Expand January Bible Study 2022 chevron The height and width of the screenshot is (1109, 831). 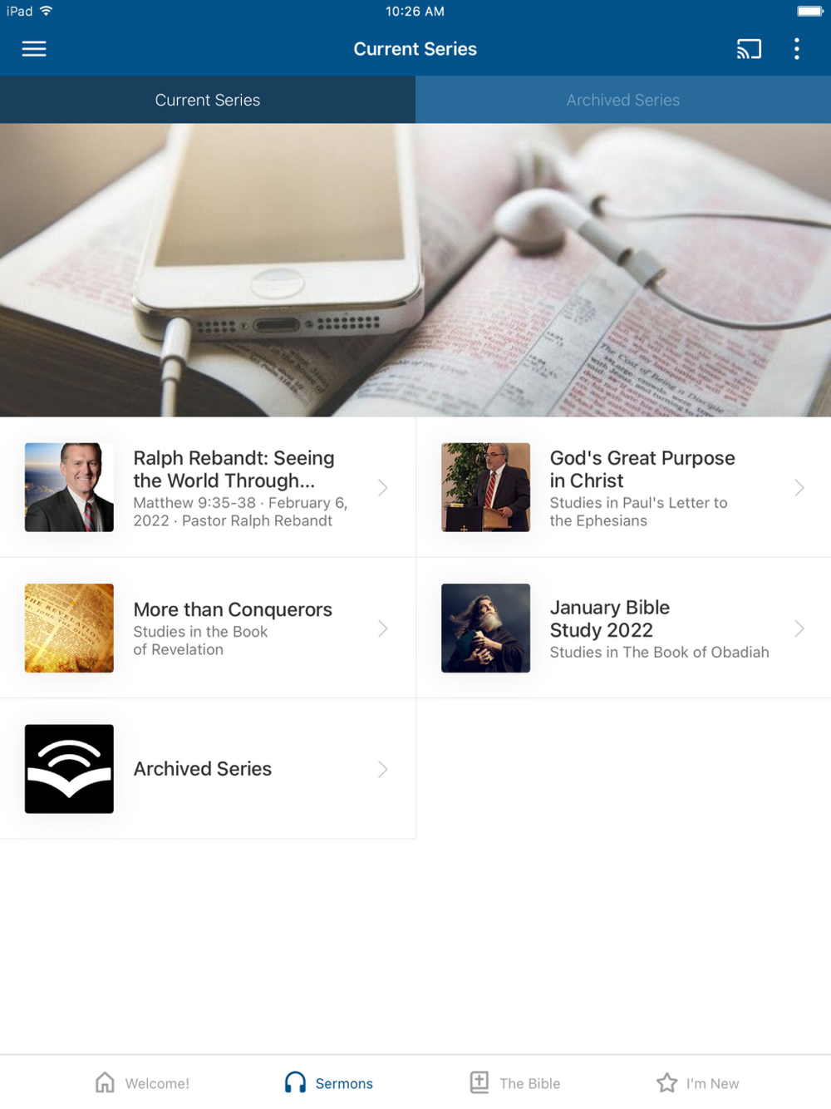(x=799, y=628)
